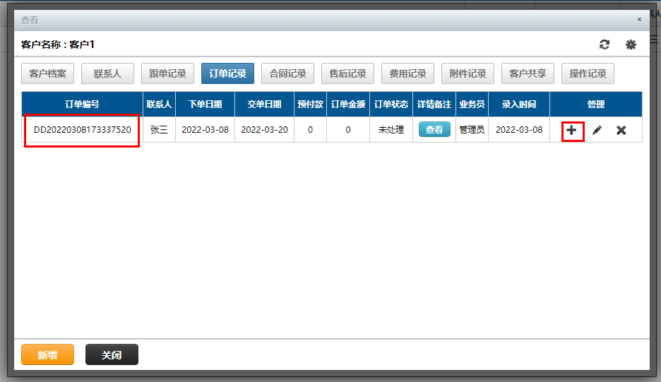Open the 联系人 tab
661x382 pixels.
click(x=107, y=73)
